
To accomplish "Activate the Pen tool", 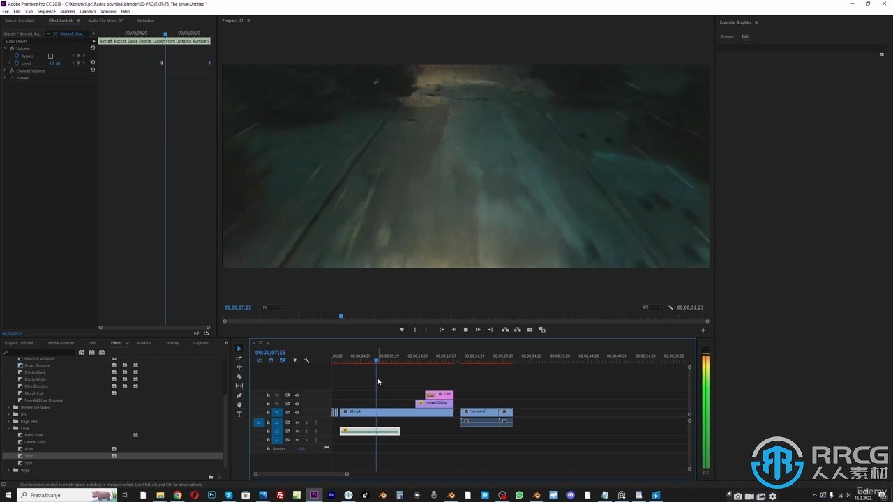I will tap(239, 395).
